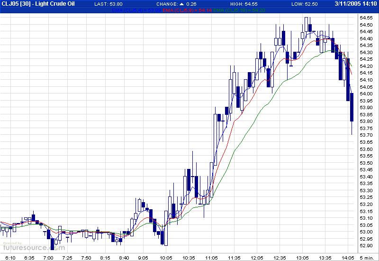379x261 pixels.
Task: Click the LOW: 52.50 header value
Action: click(304, 4)
